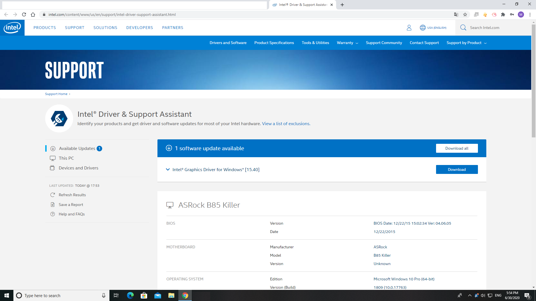Open the user account sign-in icon

pos(409,28)
